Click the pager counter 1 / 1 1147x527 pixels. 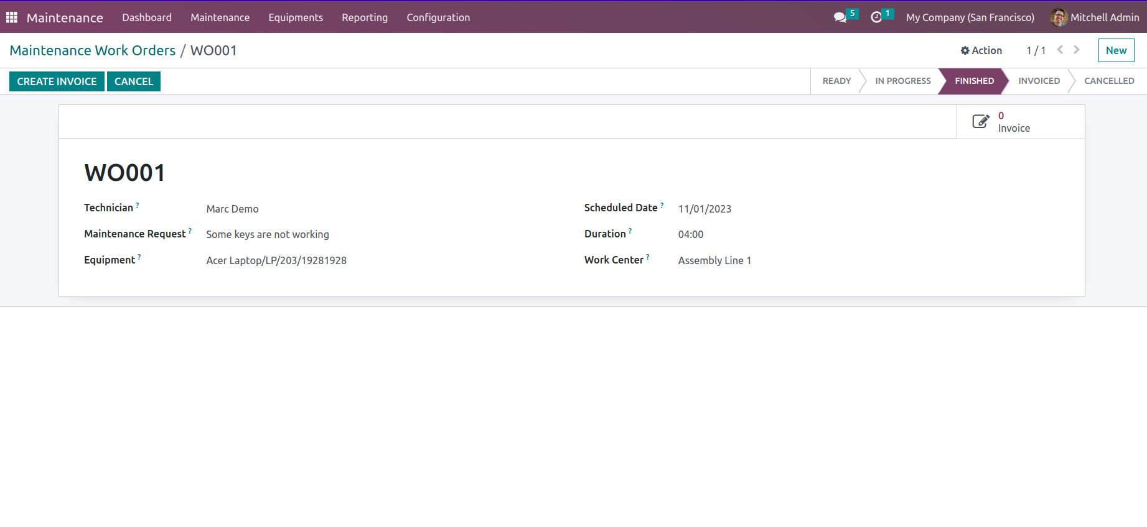[x=1036, y=50]
